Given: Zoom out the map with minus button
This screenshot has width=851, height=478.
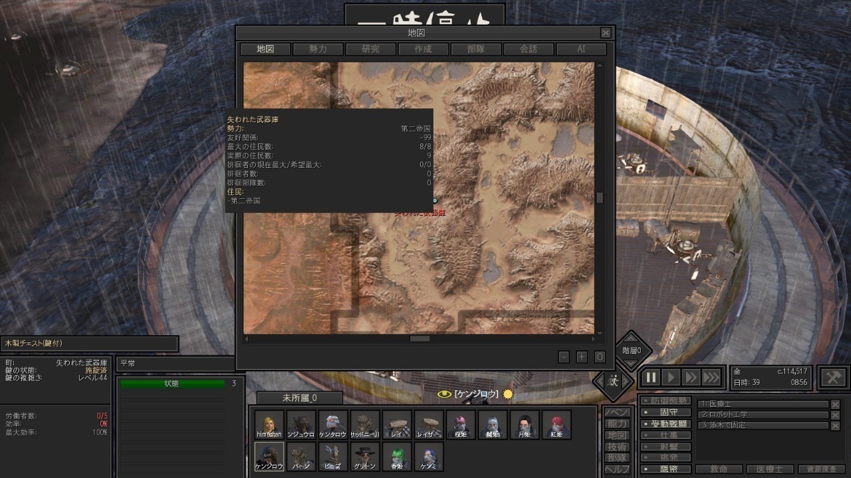Looking at the screenshot, I should [x=564, y=357].
